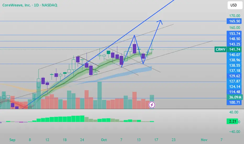Click the 153.74 price level label

(234, 34)
